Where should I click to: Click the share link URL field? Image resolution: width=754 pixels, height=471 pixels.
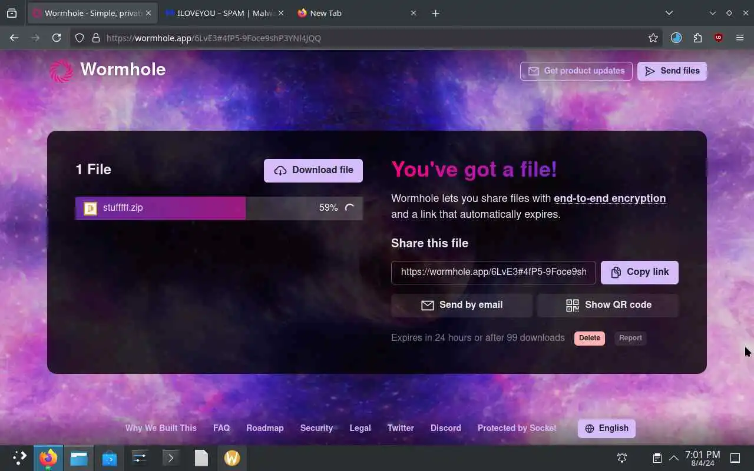click(x=494, y=272)
